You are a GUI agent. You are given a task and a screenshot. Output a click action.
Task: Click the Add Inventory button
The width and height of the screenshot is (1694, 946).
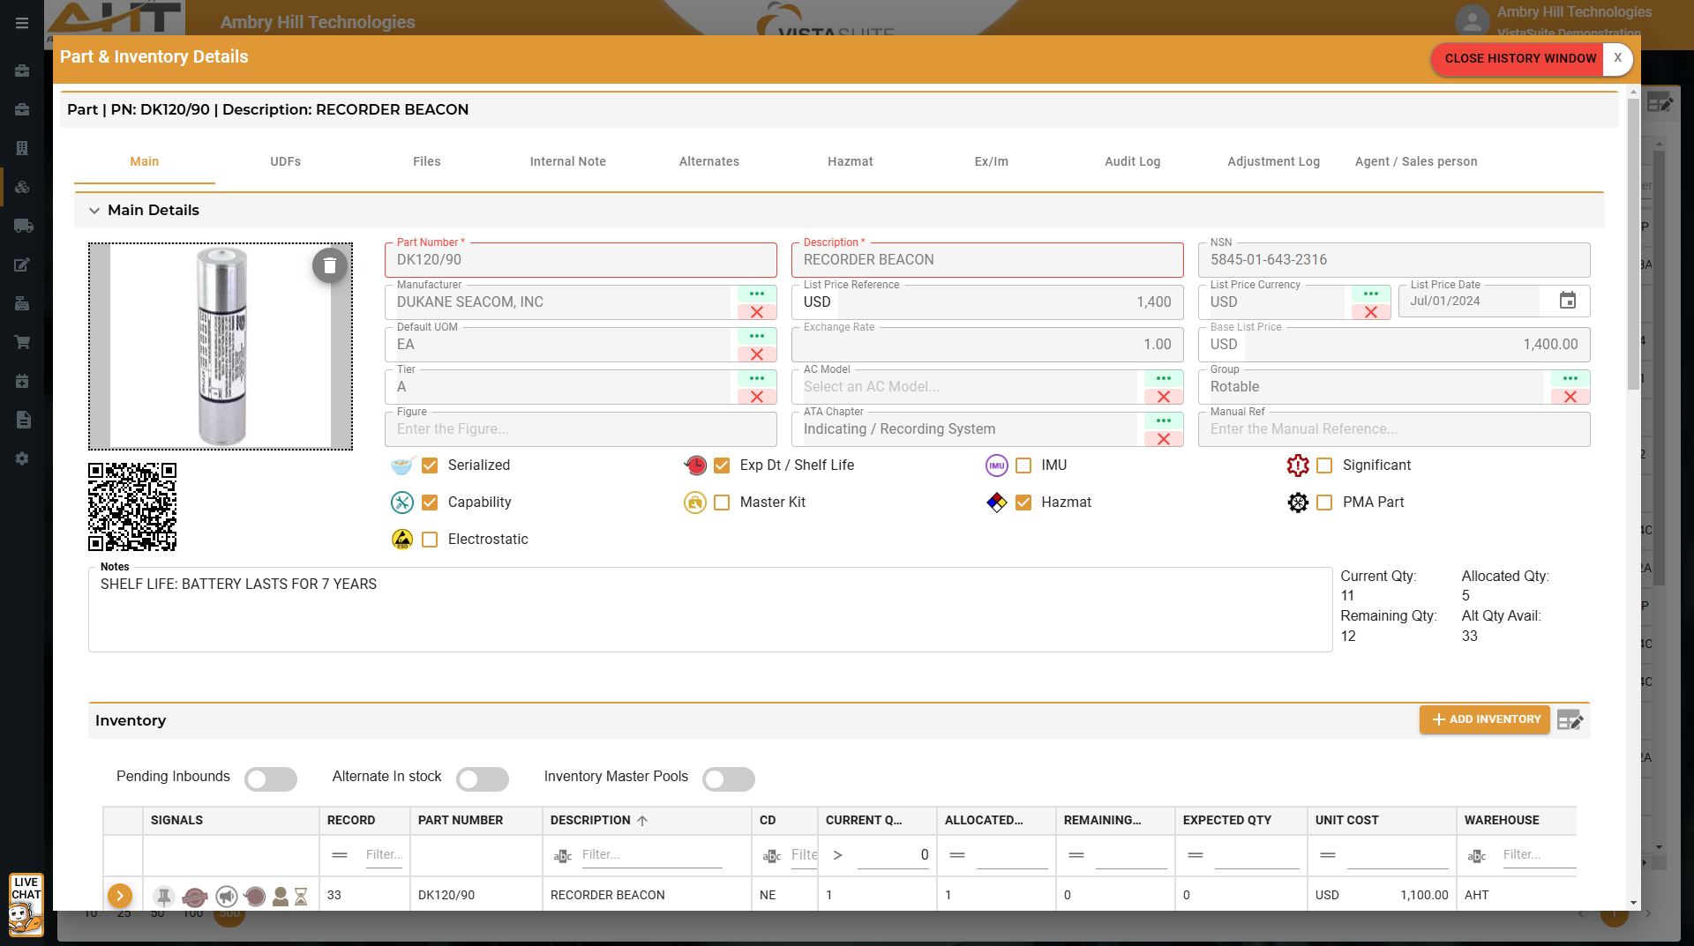1484,719
